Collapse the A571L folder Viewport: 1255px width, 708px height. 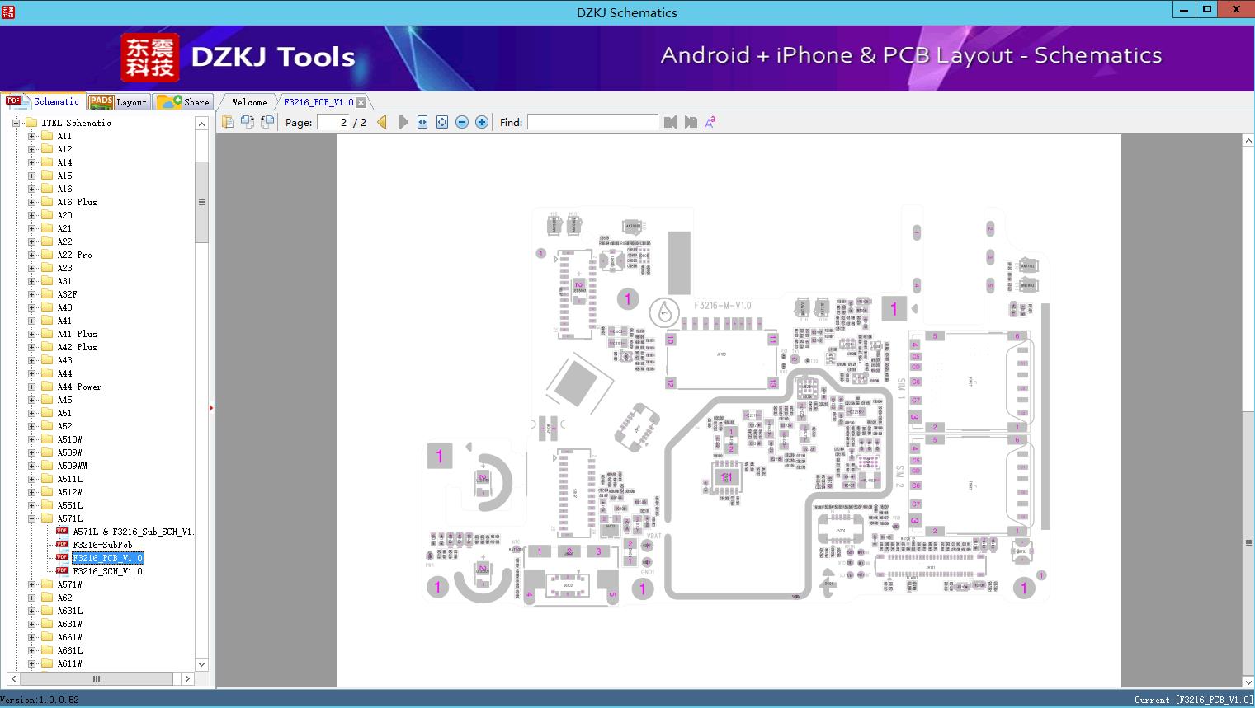click(x=31, y=518)
